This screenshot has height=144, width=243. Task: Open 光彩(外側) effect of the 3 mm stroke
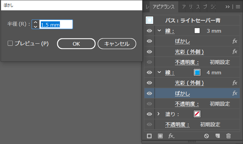189,52
